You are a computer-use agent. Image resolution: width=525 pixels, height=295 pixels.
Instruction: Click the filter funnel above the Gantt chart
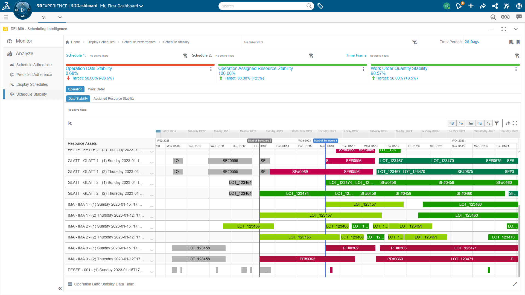point(497,123)
